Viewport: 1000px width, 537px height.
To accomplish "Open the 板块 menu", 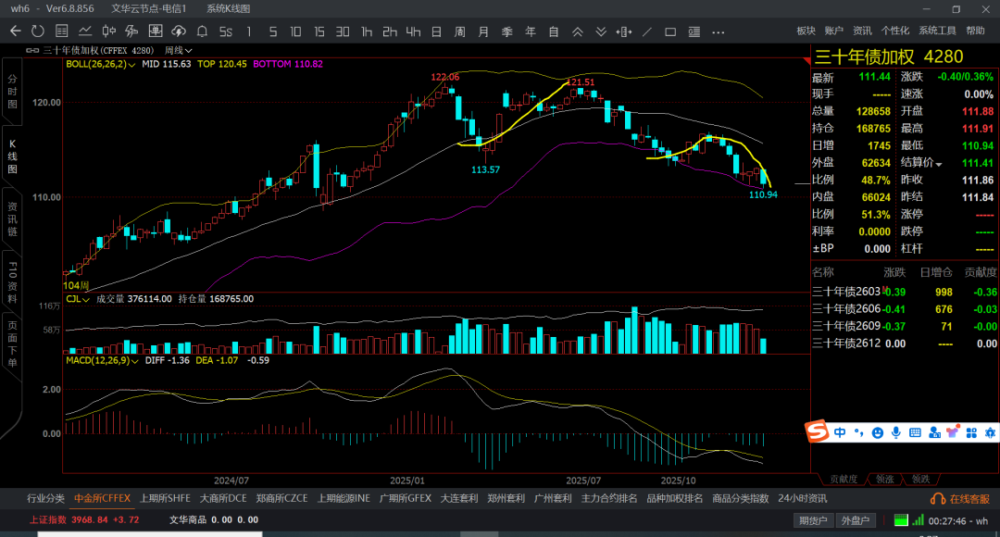I will (x=806, y=31).
